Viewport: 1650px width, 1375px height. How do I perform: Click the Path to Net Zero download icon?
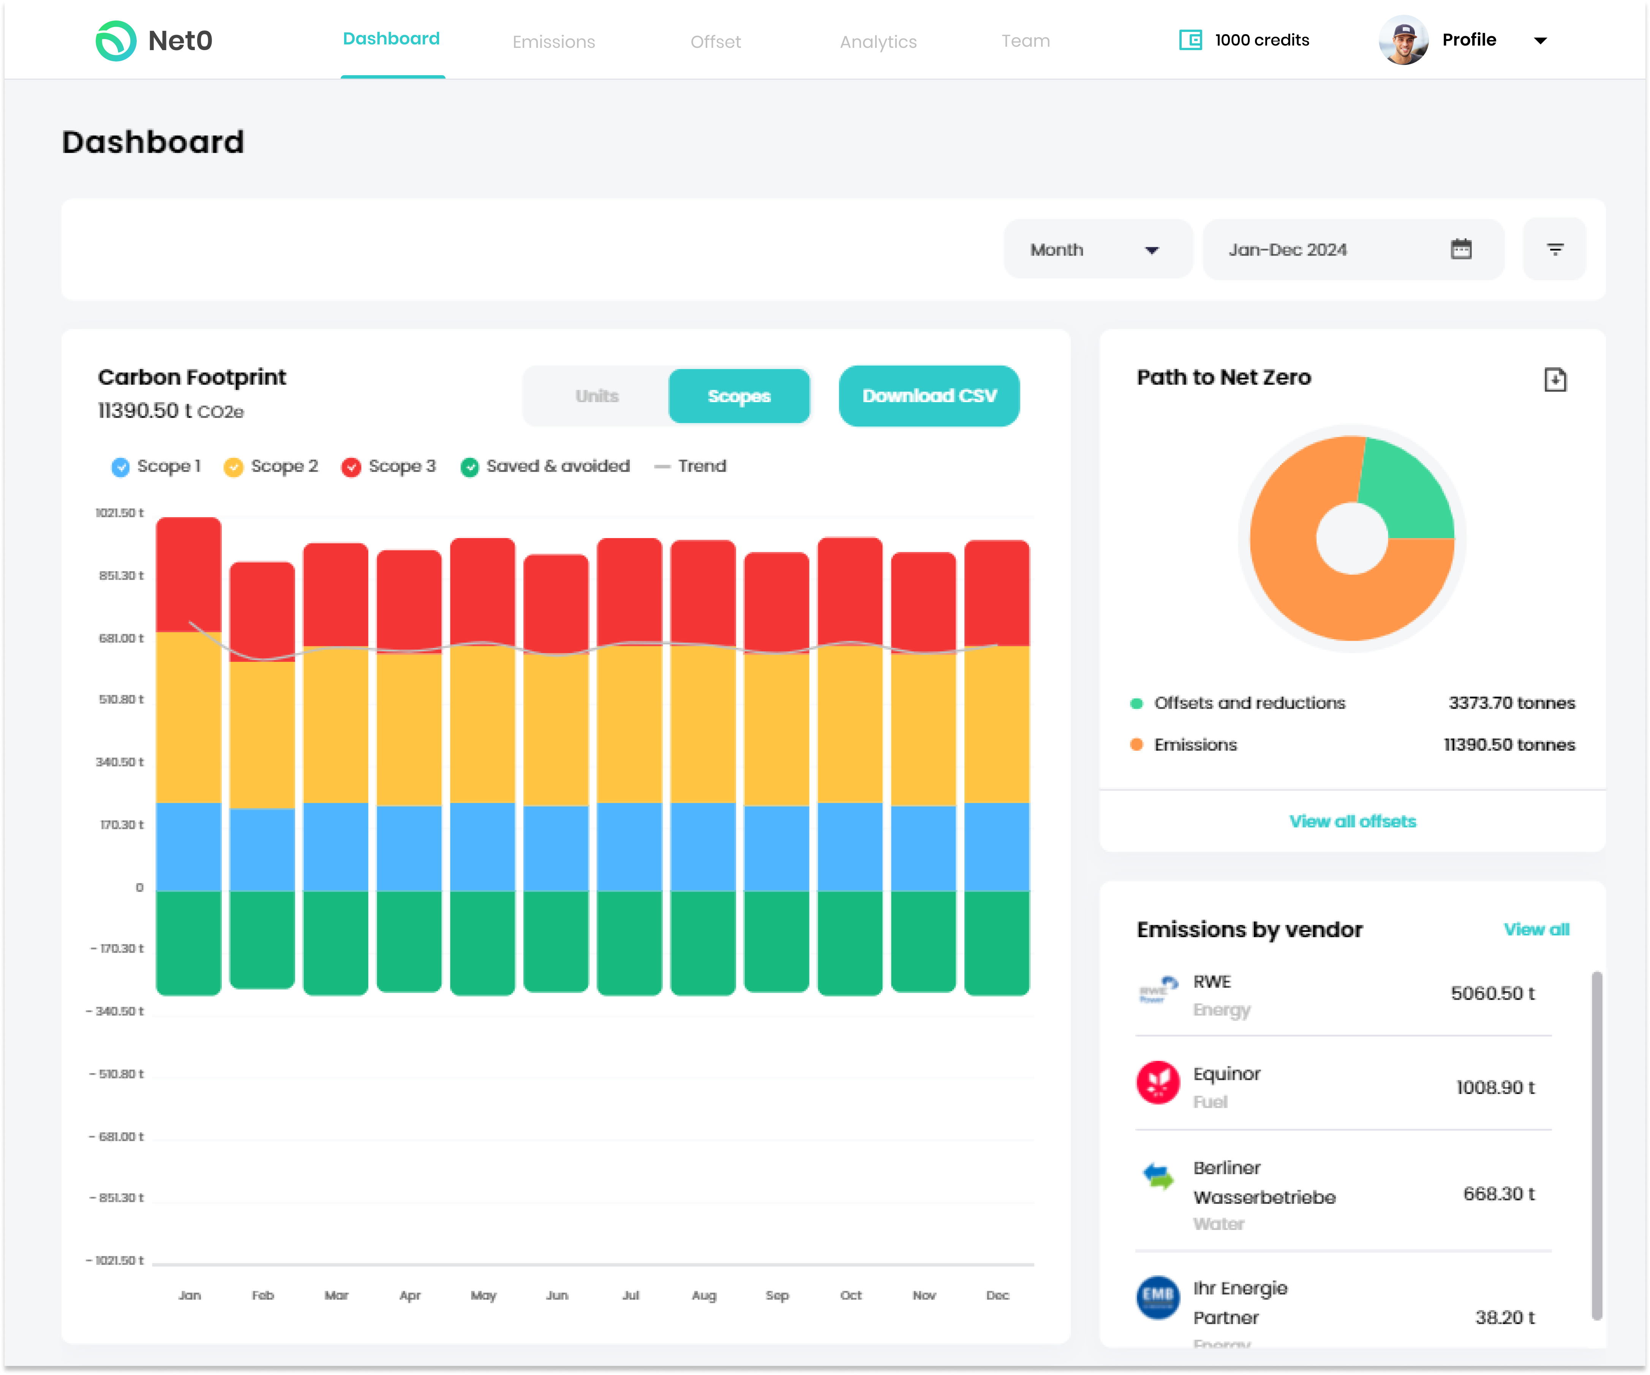point(1555,379)
